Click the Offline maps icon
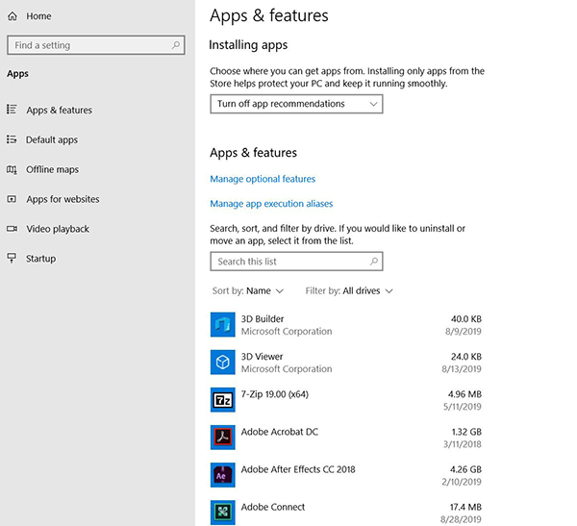The image size is (577, 526). coord(12,169)
